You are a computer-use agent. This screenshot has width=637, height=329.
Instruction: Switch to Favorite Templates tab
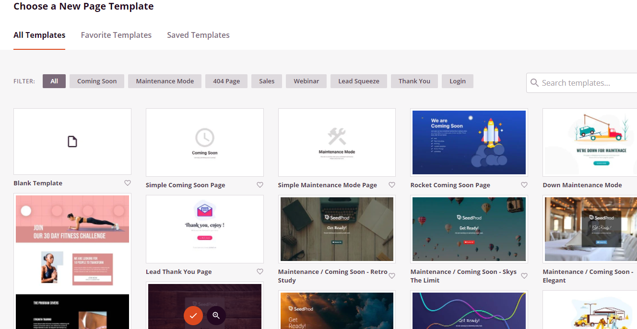click(116, 35)
